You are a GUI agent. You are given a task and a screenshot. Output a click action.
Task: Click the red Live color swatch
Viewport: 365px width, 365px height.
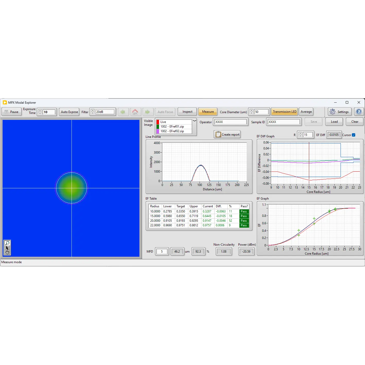point(158,122)
